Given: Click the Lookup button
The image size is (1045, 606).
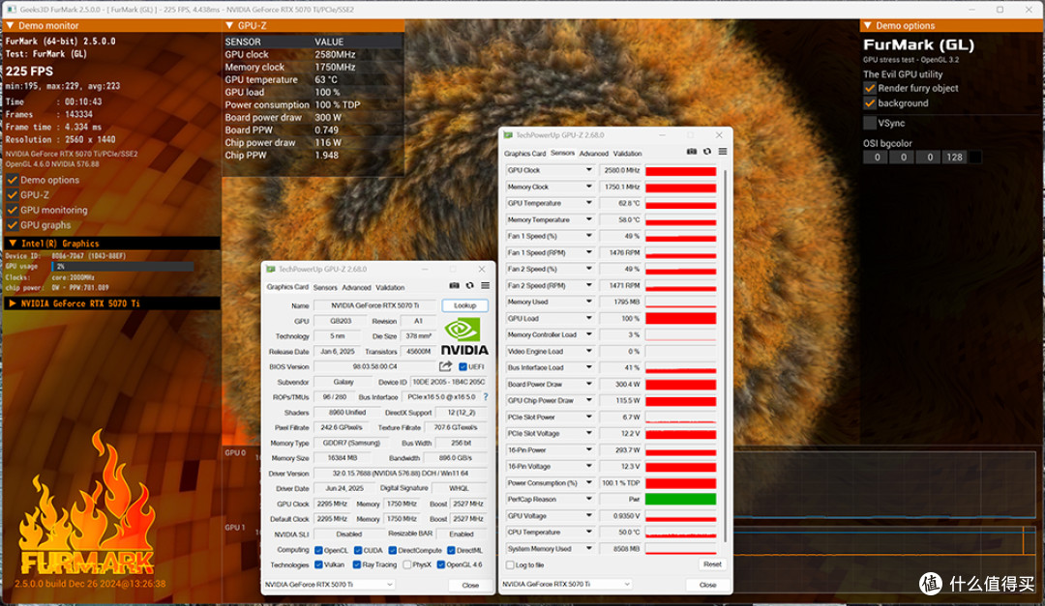Looking at the screenshot, I should click(464, 305).
